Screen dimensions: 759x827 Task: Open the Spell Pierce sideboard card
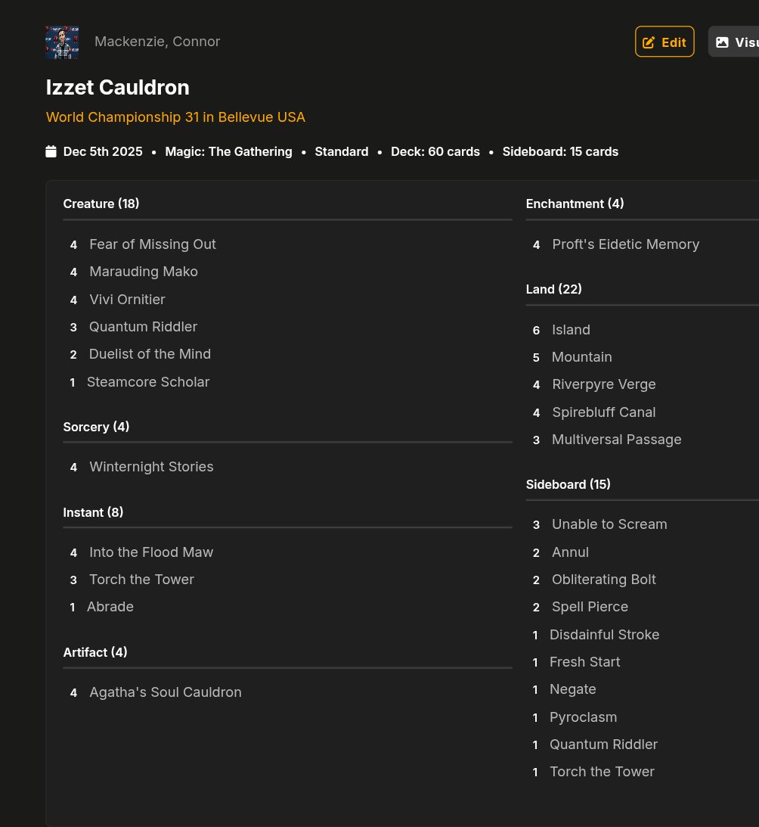[x=590, y=607]
